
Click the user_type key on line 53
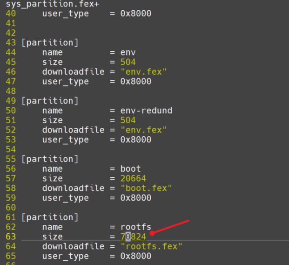click(66, 140)
